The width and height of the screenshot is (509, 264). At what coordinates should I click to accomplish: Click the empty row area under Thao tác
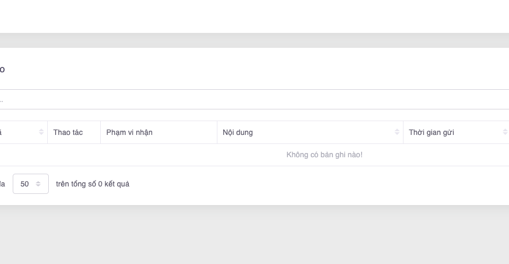coord(74,155)
